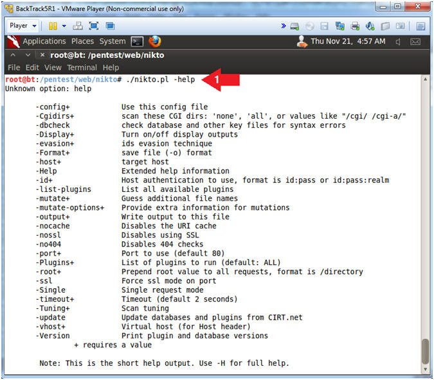Image resolution: width=434 pixels, height=380 pixels.
Task: Expand the power options arrow beside pause
Action: pyautogui.click(x=64, y=26)
